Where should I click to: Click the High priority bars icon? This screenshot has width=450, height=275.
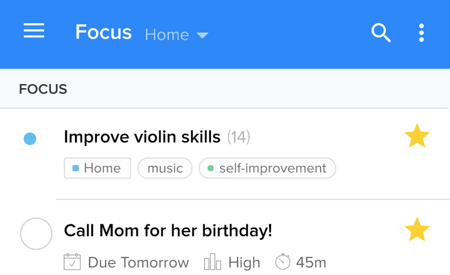212,262
